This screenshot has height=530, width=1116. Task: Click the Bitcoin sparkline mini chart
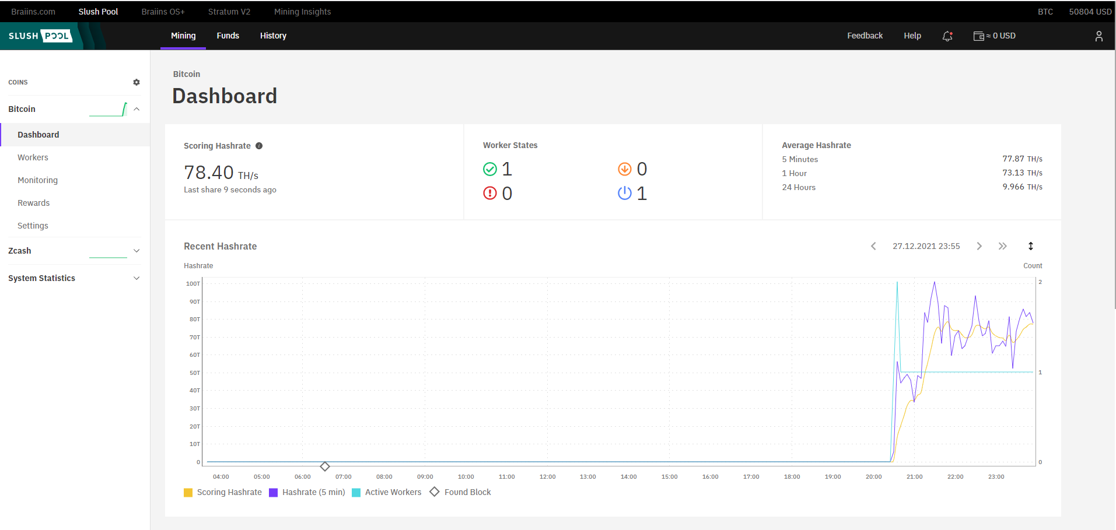click(x=108, y=109)
